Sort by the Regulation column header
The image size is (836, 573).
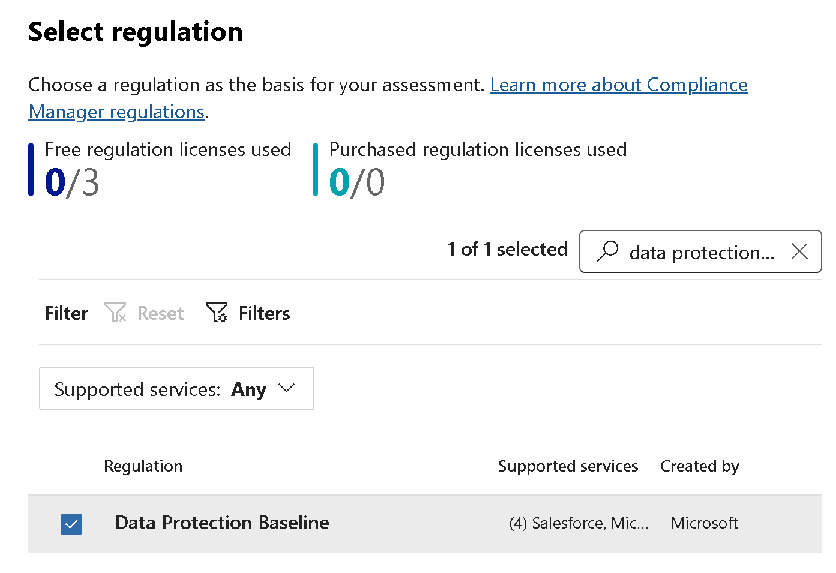tap(143, 466)
